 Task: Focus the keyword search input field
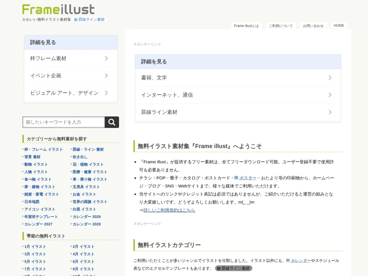point(64,122)
